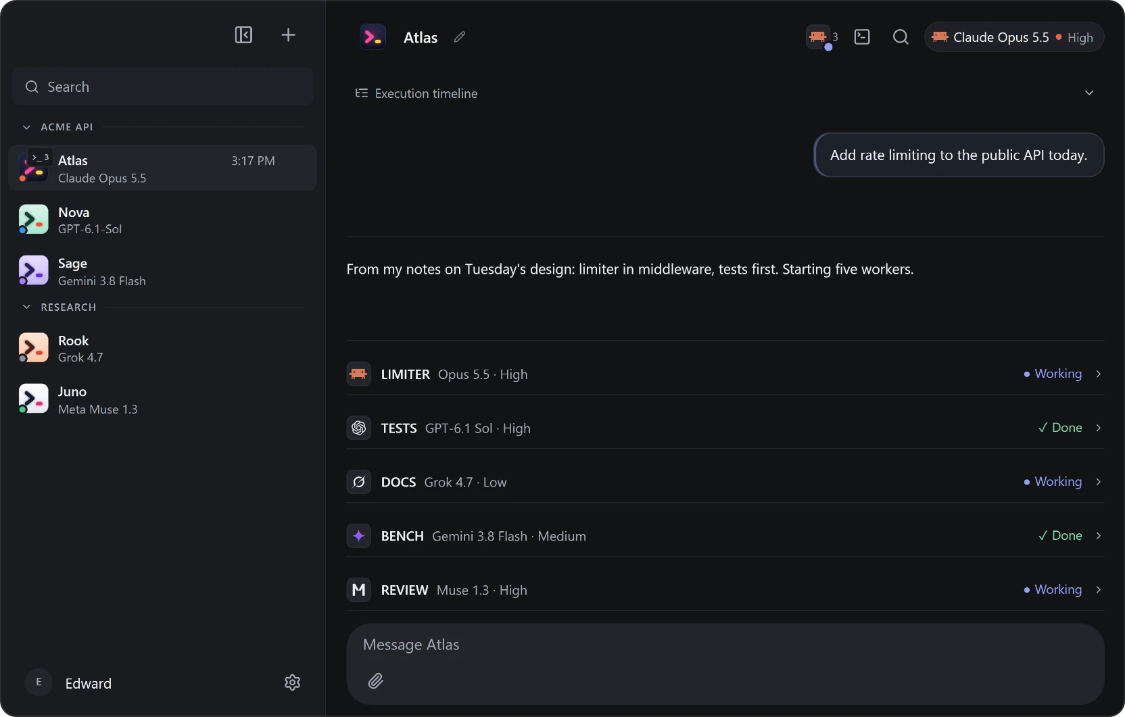Viewport: 1125px width, 717px height.
Task: Select the Atlas conversation in sidebar
Action: (162, 168)
